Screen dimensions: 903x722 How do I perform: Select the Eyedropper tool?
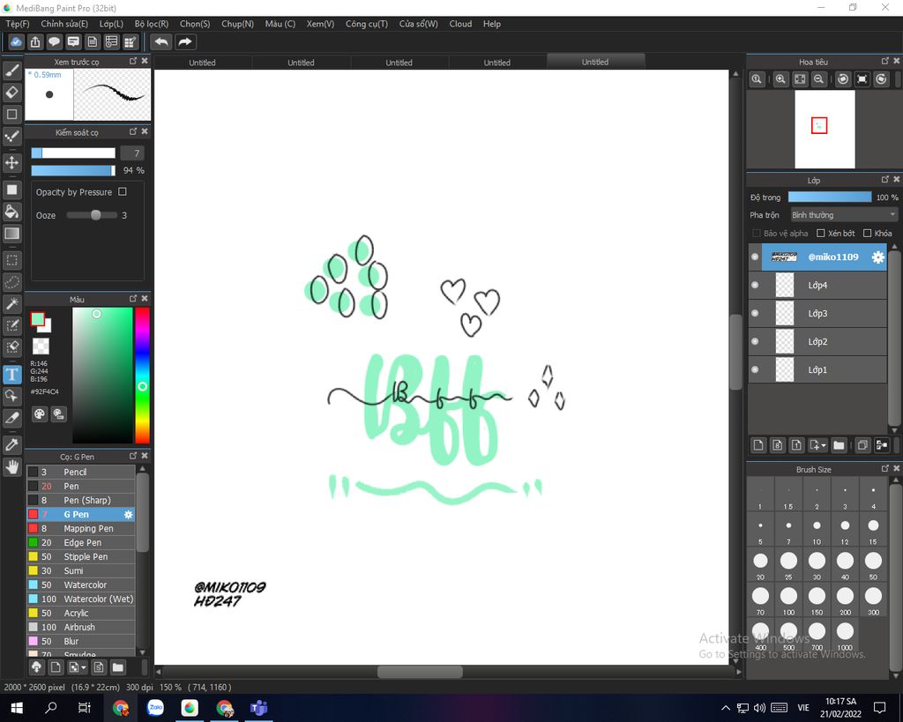(11, 444)
